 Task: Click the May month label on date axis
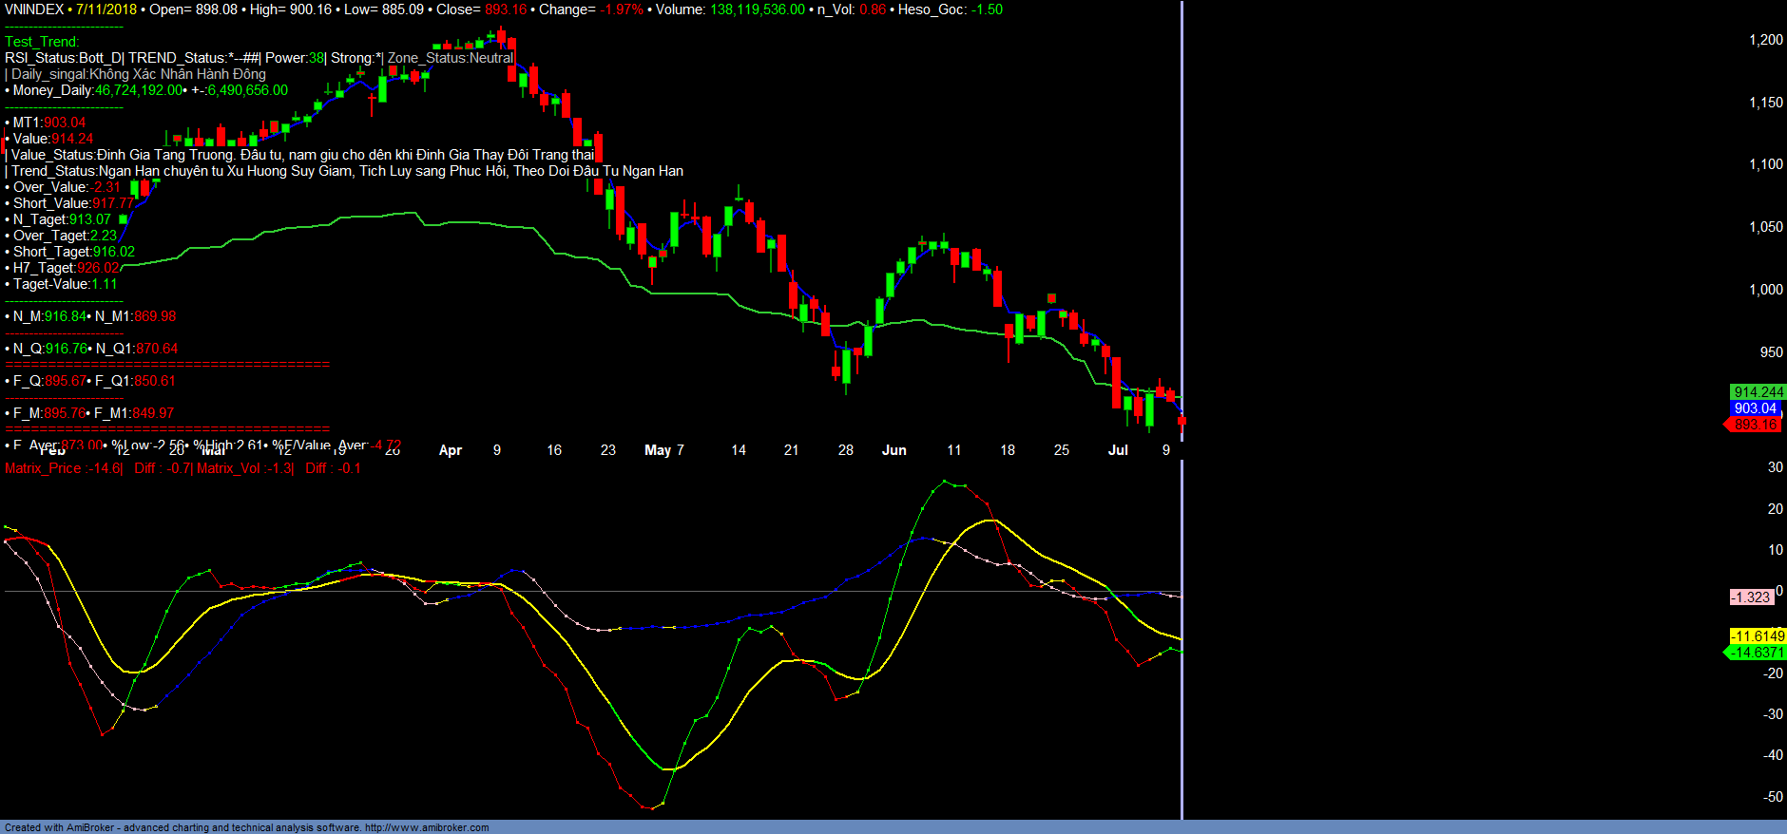pos(658,450)
